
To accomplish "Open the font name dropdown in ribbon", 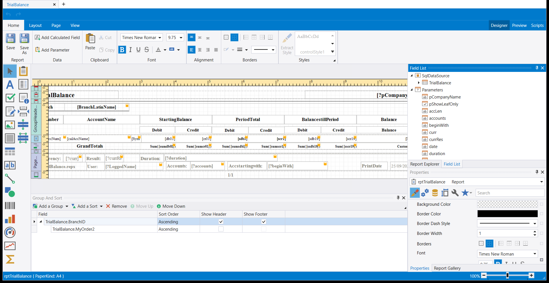I will pos(160,38).
